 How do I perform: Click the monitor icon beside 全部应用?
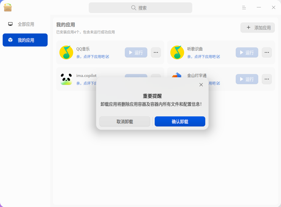tap(10, 24)
